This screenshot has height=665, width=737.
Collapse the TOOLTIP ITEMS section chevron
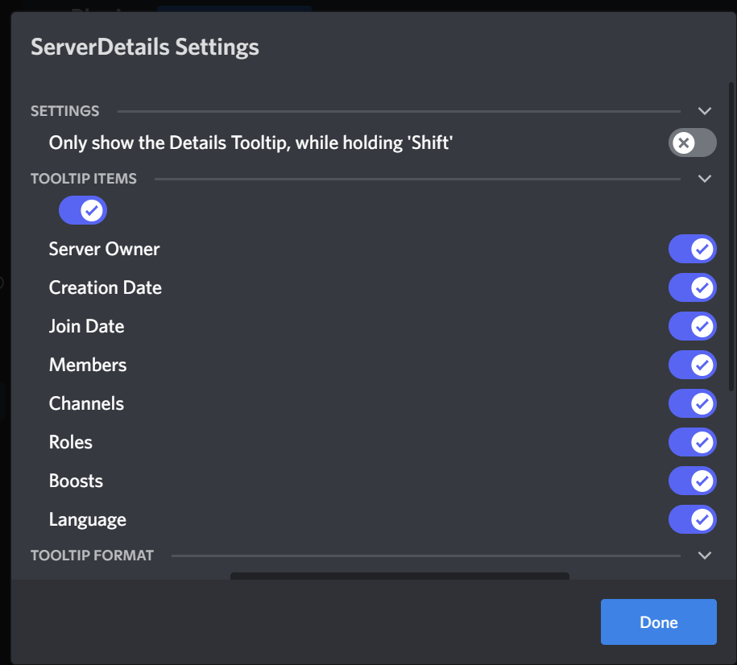705,178
